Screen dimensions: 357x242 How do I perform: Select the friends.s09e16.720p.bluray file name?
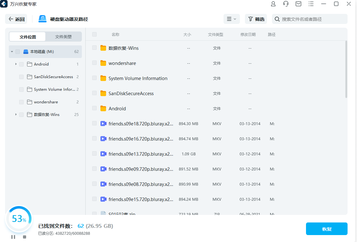[x=141, y=139]
